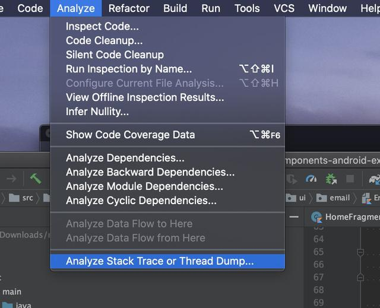
Task: Select the main folder in project tree
Action: point(12,291)
